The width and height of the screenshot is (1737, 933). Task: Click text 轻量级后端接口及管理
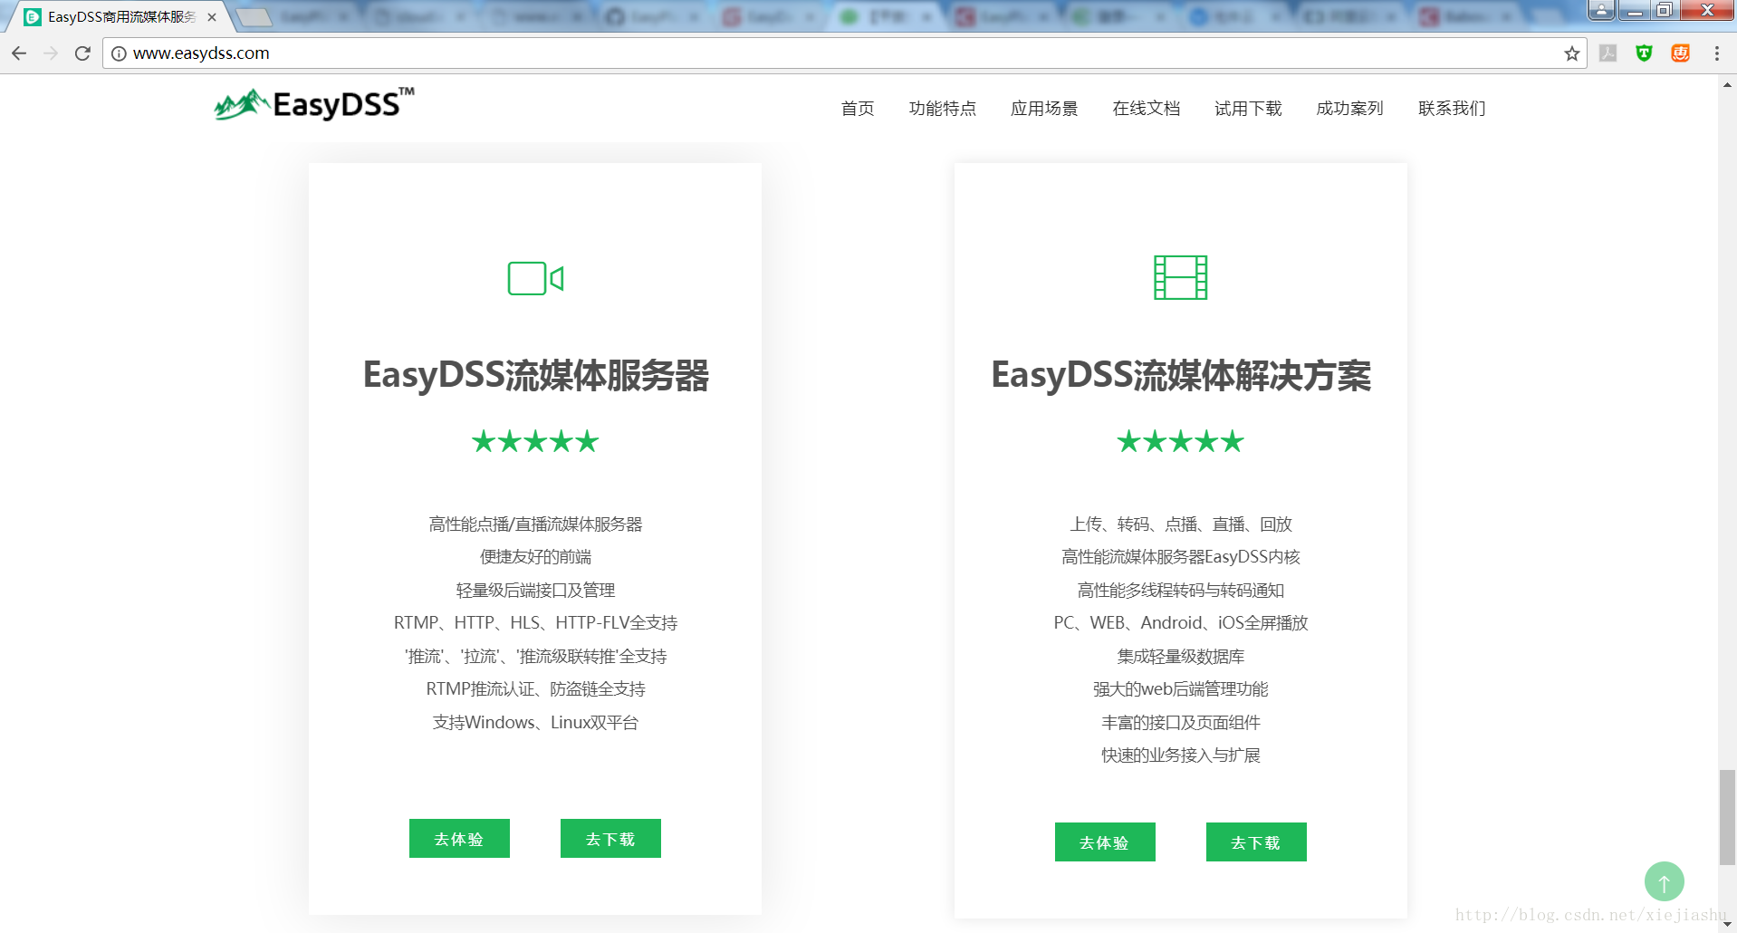(535, 590)
